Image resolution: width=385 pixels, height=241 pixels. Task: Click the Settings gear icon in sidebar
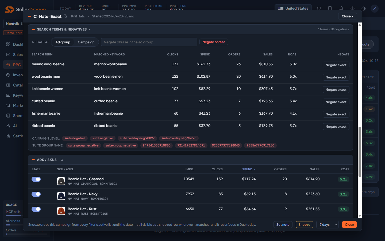pyautogui.click(x=8, y=136)
